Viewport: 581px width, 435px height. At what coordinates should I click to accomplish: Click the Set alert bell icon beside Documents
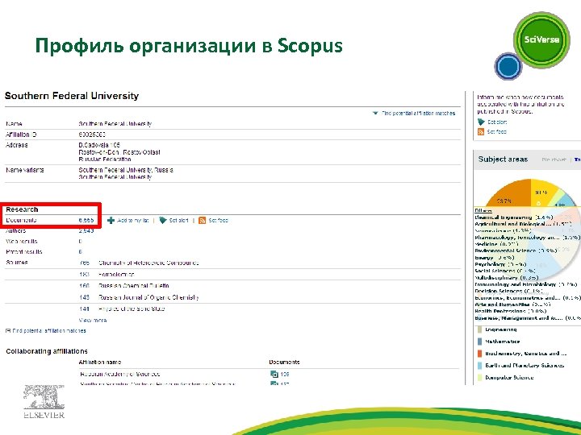pyautogui.click(x=163, y=221)
